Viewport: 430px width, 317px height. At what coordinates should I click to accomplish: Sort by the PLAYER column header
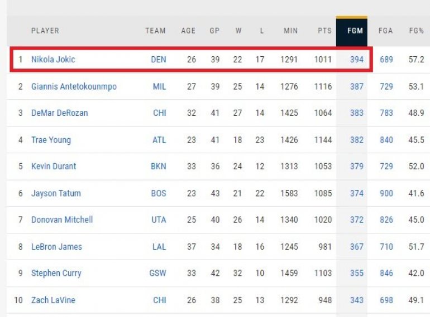click(x=45, y=31)
